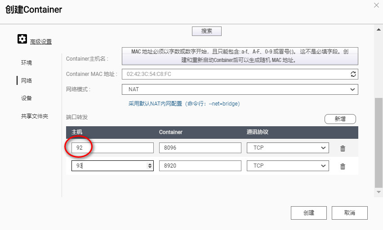Open the protocol dropdown for the 8920 row
Viewport: 383px width, 230px height.
[288, 166]
